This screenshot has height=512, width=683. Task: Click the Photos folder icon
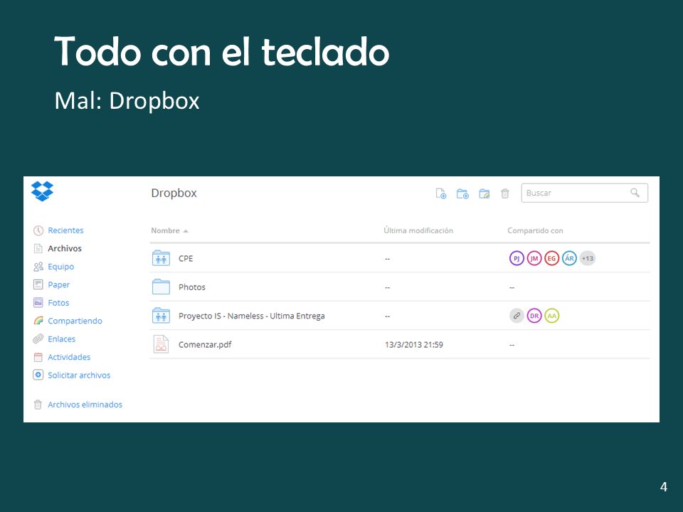(162, 287)
